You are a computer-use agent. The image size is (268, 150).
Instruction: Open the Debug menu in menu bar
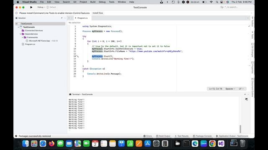(102, 2)
